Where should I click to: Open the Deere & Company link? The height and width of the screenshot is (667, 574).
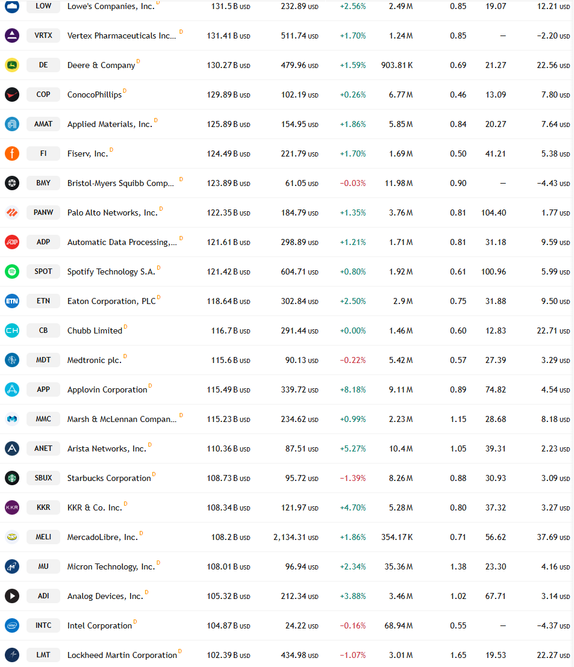click(101, 65)
